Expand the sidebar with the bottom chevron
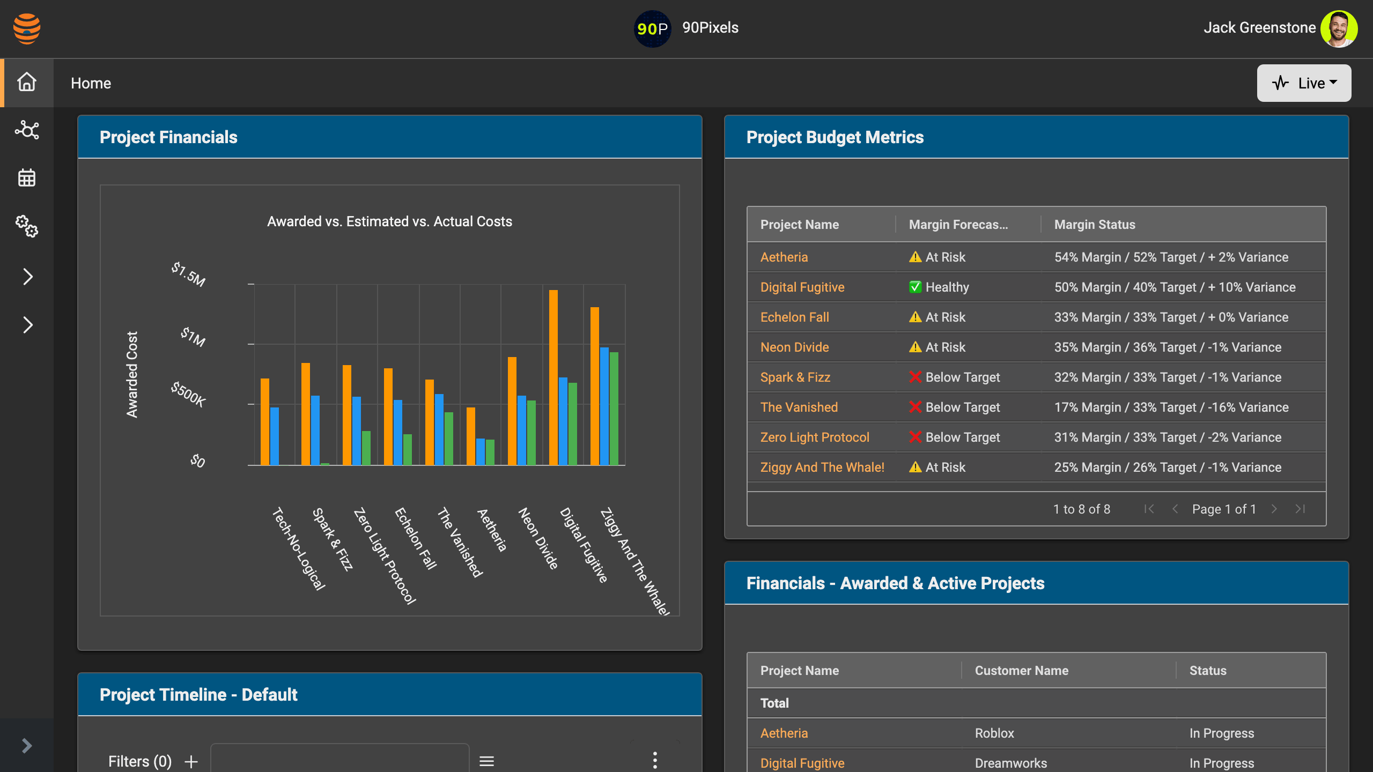Viewport: 1373px width, 772px height. point(27,746)
